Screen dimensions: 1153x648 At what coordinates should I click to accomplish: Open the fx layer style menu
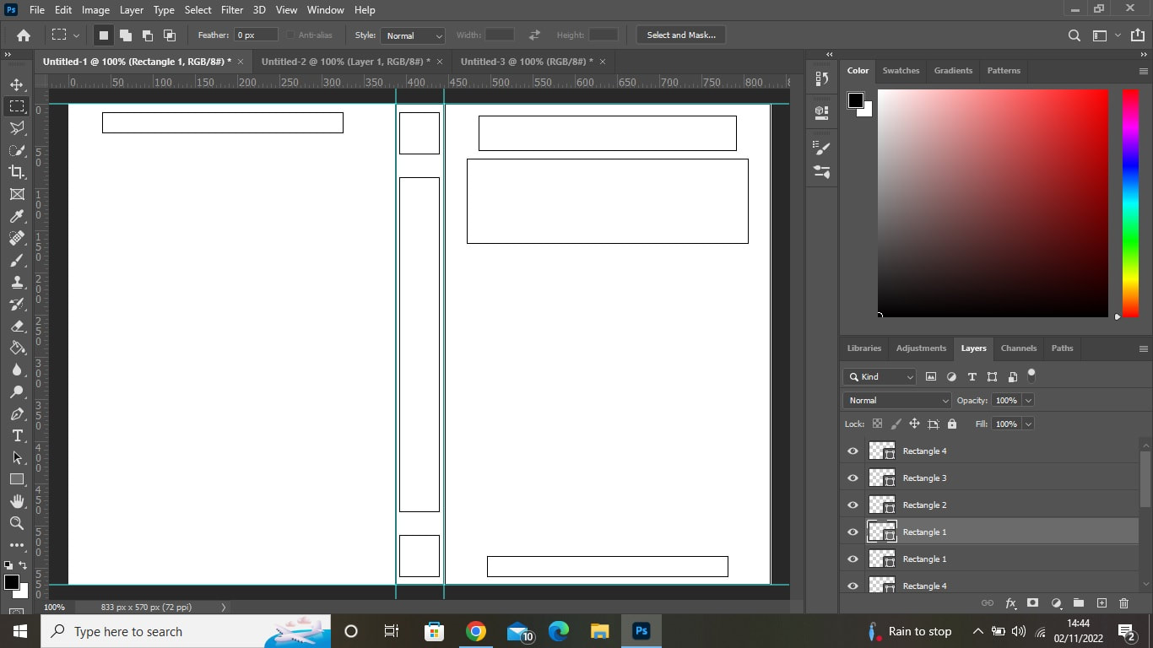point(1010,603)
